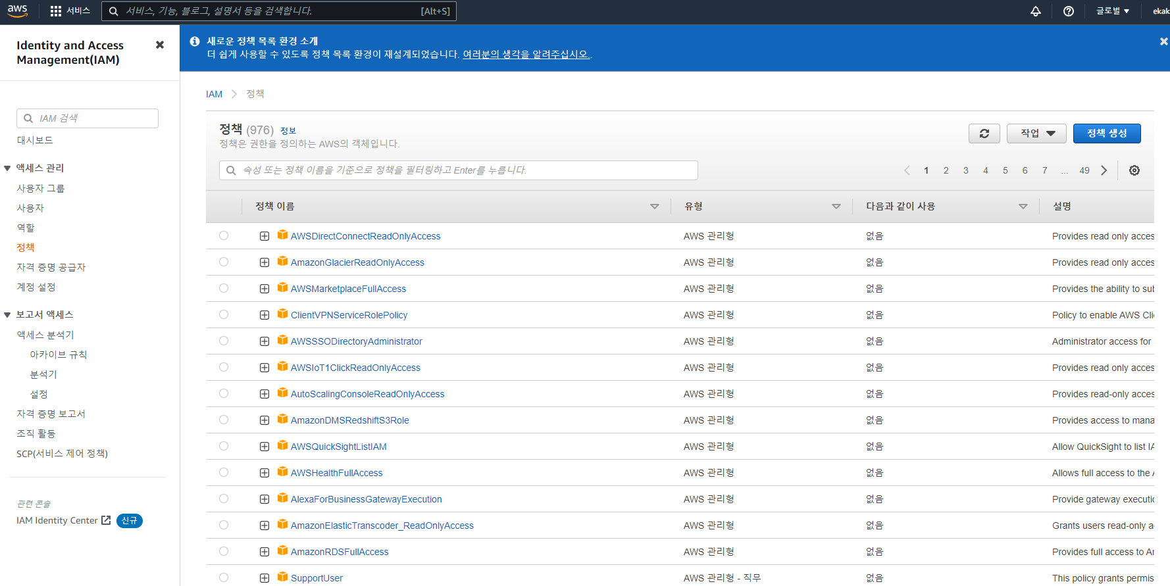Image resolution: width=1170 pixels, height=586 pixels.
Task: Select radio for AWSIoT1ClickReadOnlyAccess
Action: pos(224,367)
